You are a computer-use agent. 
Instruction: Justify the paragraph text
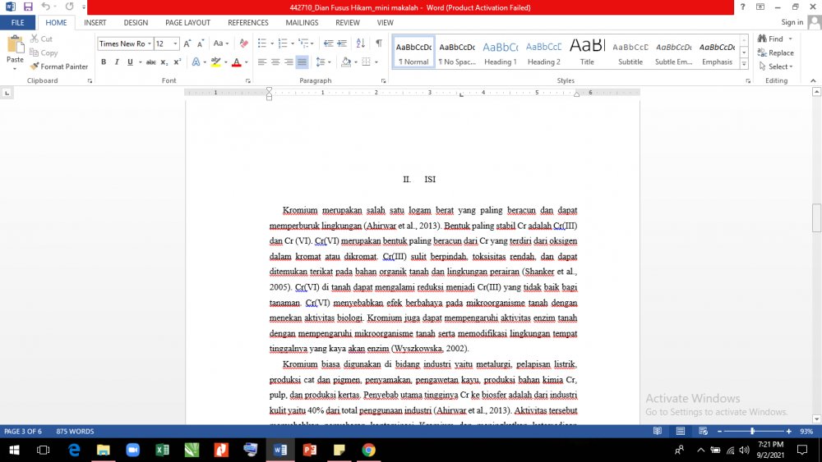click(302, 62)
